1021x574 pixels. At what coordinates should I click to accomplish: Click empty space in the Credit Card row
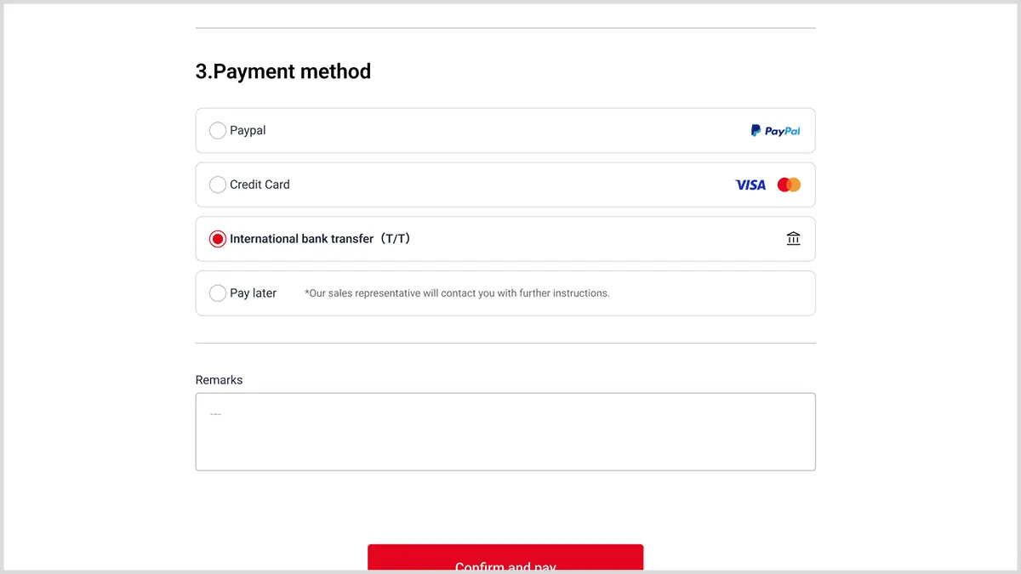click(x=502, y=185)
